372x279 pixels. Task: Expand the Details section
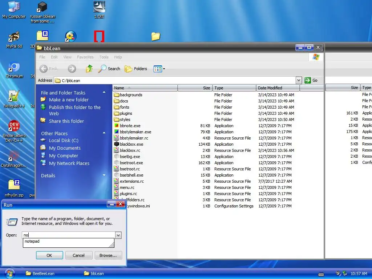(x=104, y=175)
